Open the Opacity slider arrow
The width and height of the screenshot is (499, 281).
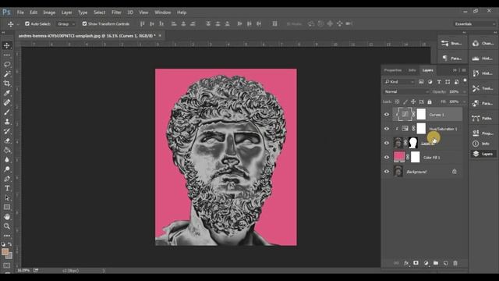point(464,92)
